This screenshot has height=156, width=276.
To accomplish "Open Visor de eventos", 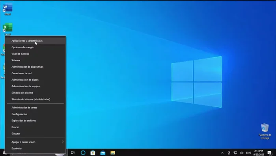I will pyautogui.click(x=35, y=54).
